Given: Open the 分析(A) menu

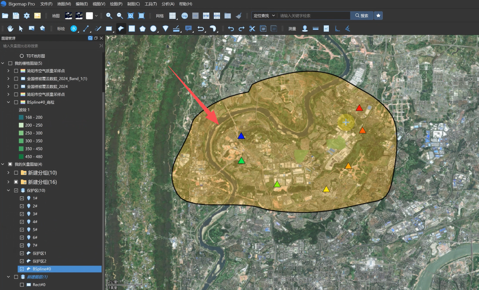Looking at the screenshot, I should pos(168,4).
